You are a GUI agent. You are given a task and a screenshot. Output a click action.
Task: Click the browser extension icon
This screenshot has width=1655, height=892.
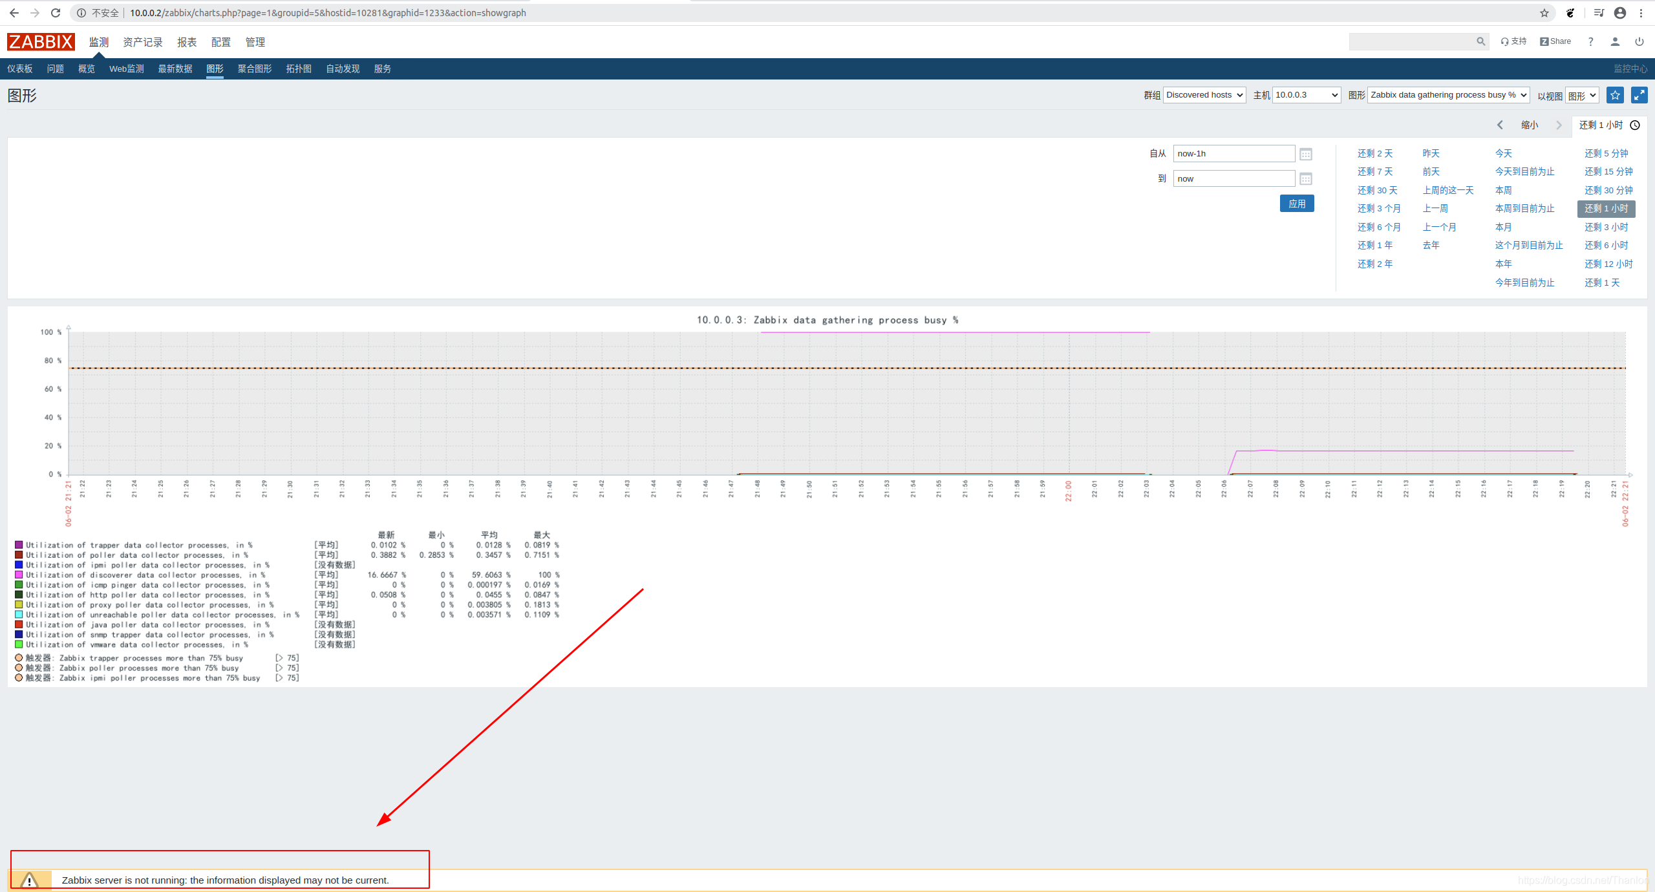pos(1570,13)
